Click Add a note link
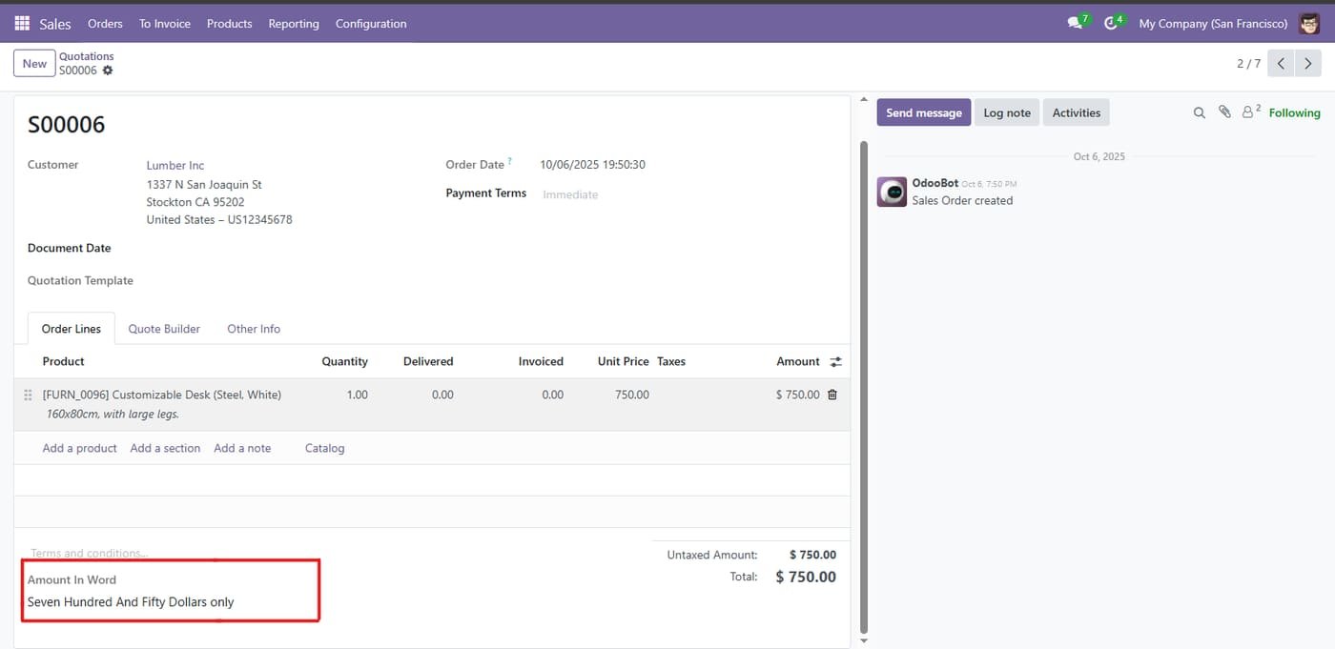The width and height of the screenshot is (1335, 649). point(242,448)
